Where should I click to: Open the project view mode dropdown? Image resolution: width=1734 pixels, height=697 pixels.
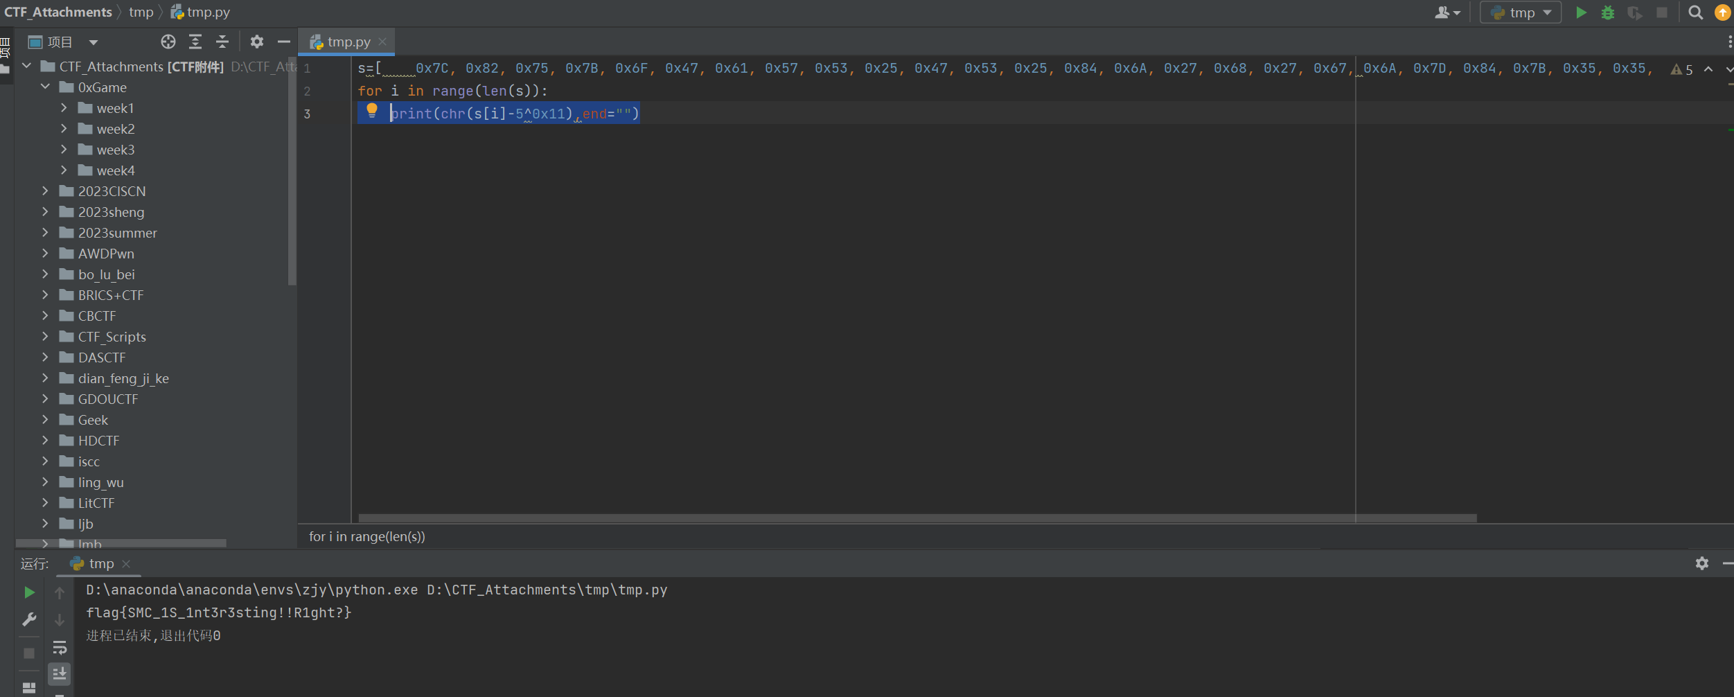coord(94,42)
